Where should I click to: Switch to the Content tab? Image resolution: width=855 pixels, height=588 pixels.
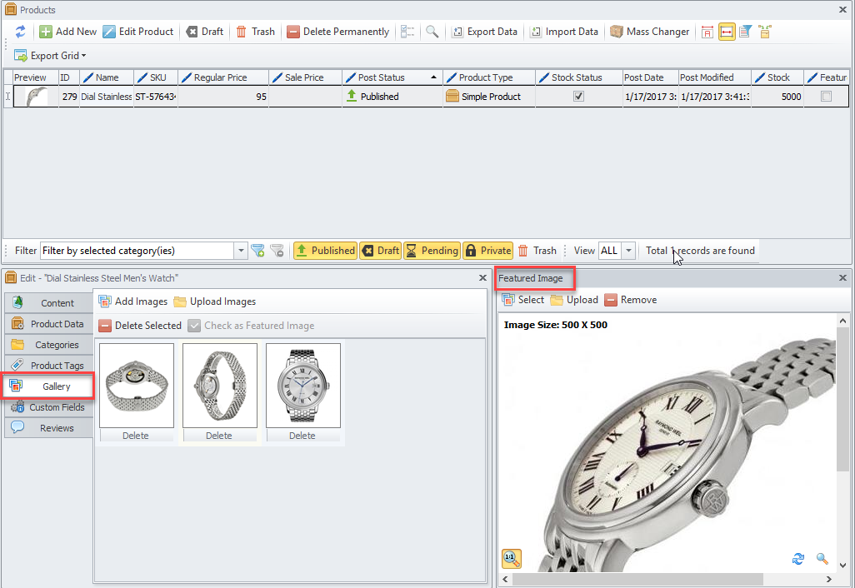(49, 303)
